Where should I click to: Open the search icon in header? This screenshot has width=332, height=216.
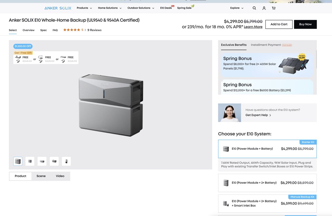coord(254,8)
